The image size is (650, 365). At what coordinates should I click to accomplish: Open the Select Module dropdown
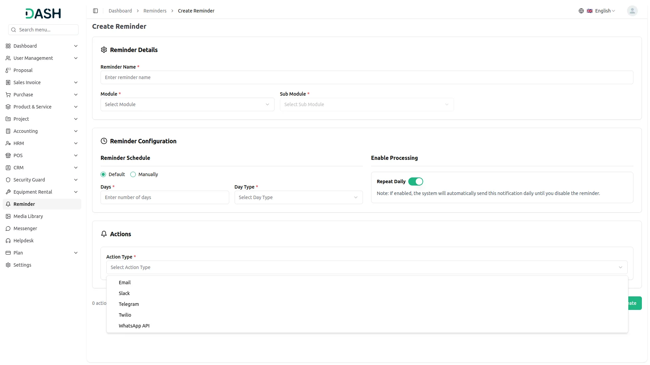click(187, 104)
